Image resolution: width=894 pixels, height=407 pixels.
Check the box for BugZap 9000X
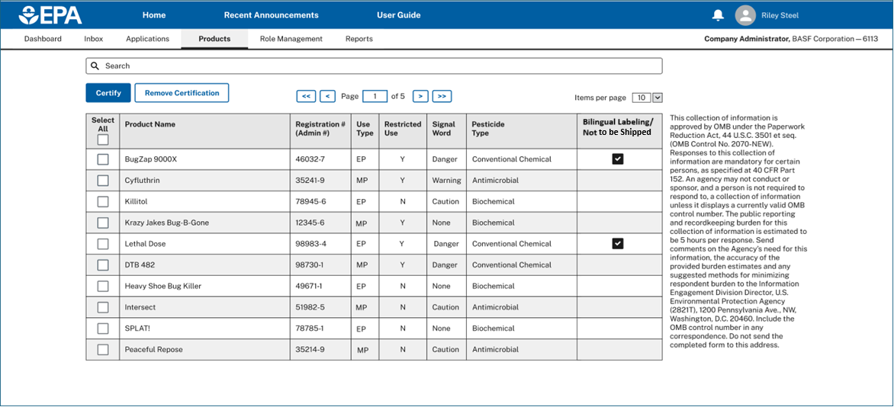pyautogui.click(x=103, y=159)
